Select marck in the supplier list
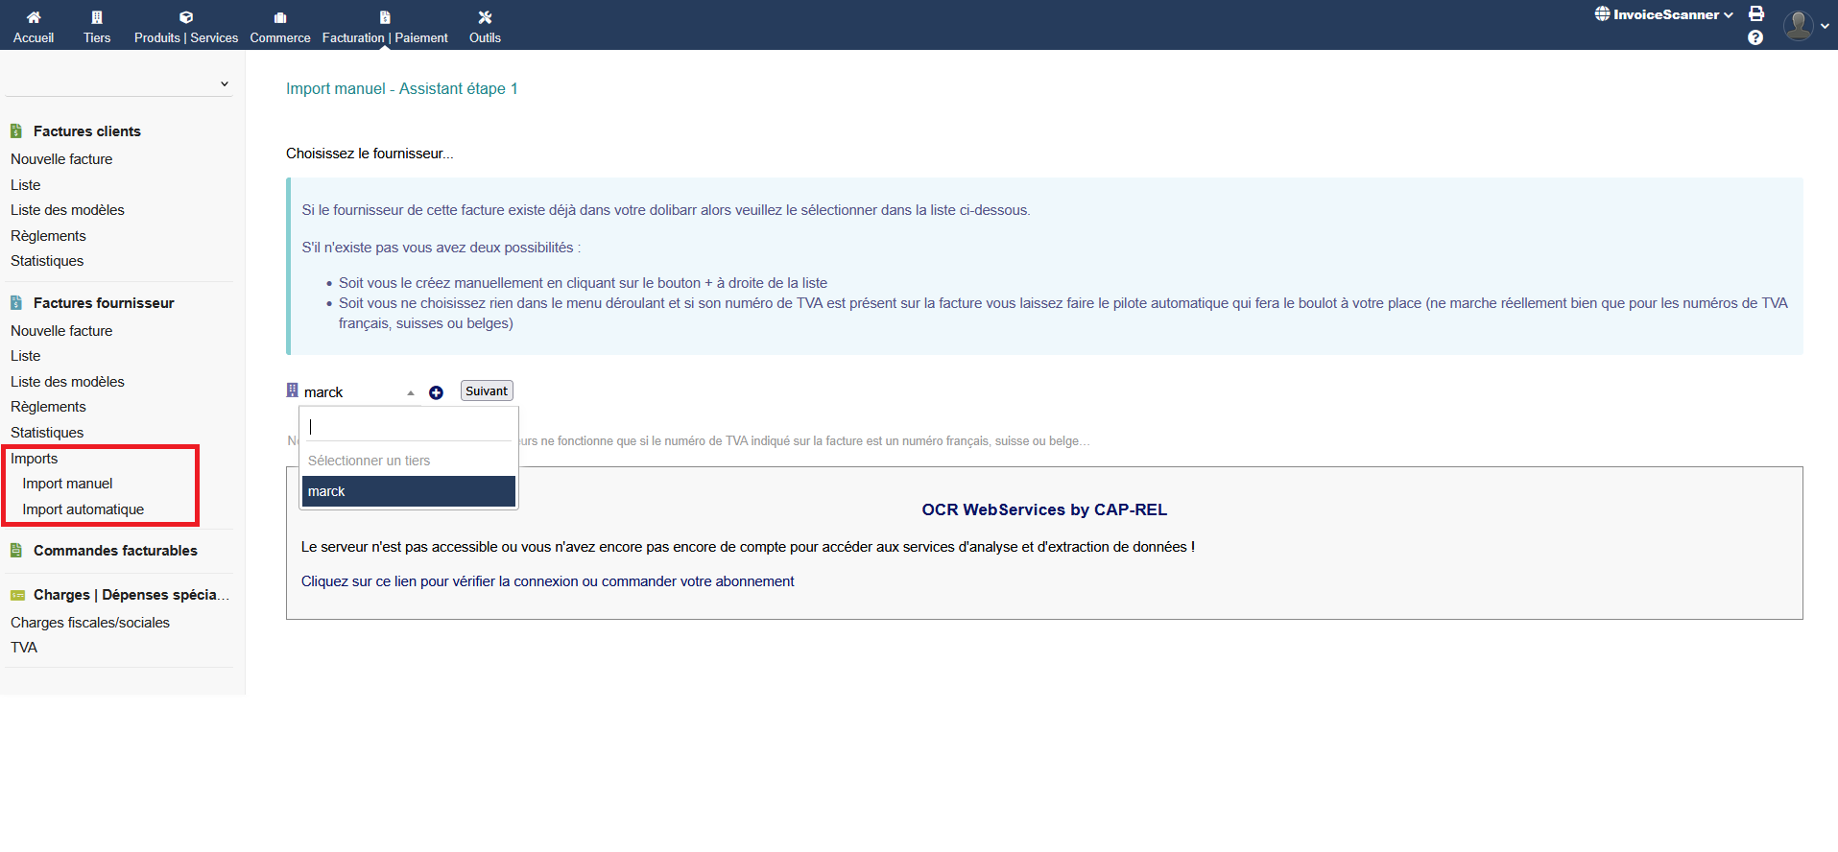The width and height of the screenshot is (1838, 852). (408, 491)
